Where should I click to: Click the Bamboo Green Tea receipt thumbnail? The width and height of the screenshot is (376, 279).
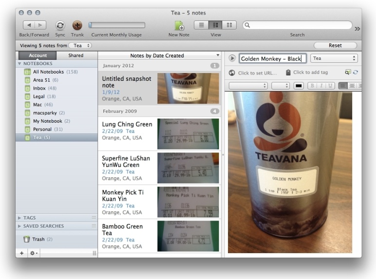pyautogui.click(x=188, y=236)
